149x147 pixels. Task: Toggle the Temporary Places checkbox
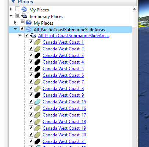pyautogui.click(x=18, y=15)
